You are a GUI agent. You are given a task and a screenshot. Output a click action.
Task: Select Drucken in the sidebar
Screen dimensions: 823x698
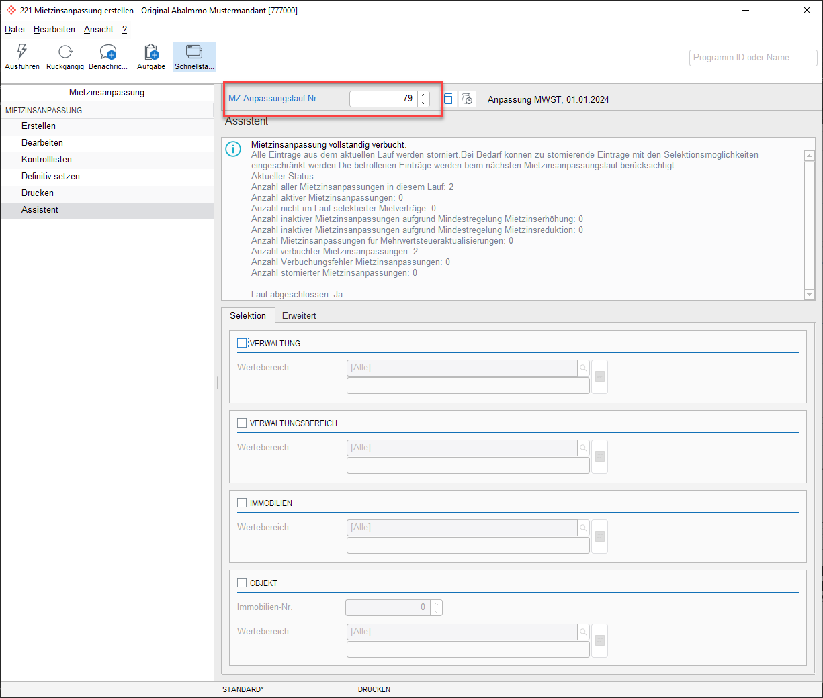pyautogui.click(x=107, y=193)
